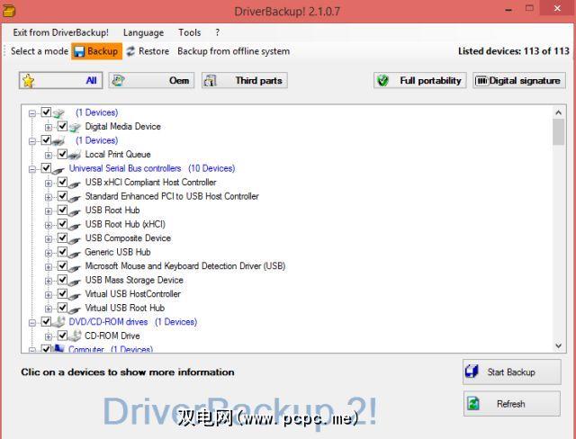Screen dimensions: 576x439
Task: Expand the USB Composite Device node
Action: point(49,239)
